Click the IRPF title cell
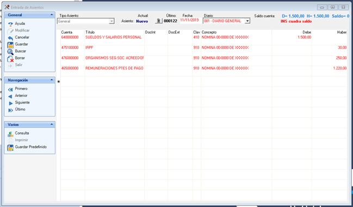 tap(89, 48)
